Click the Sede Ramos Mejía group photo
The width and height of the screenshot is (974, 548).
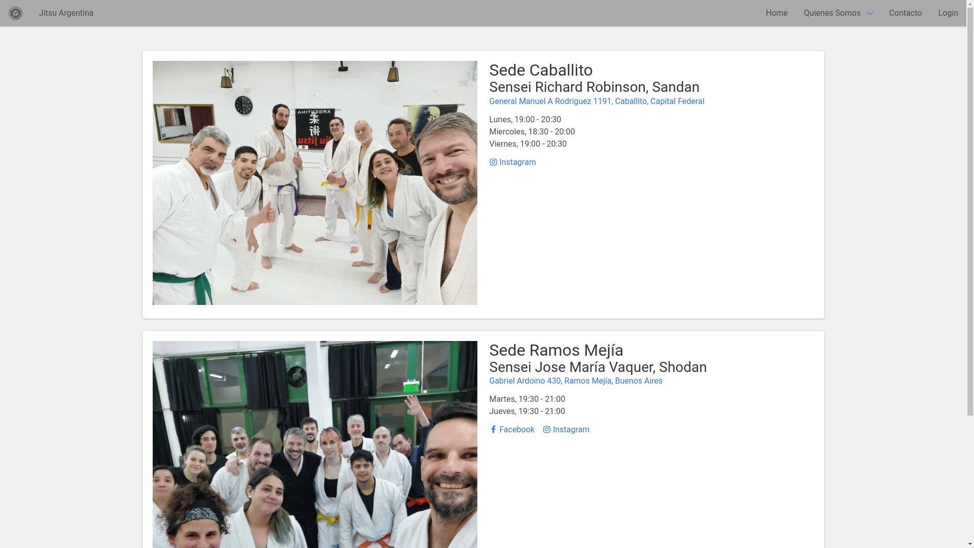click(315, 444)
